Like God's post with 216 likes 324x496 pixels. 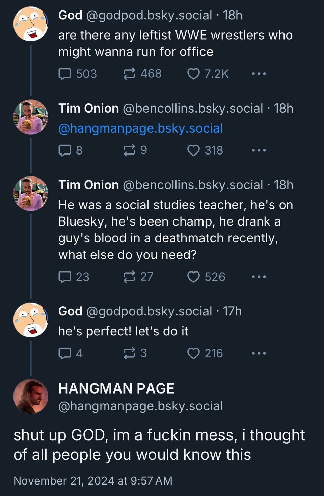pos(193,353)
